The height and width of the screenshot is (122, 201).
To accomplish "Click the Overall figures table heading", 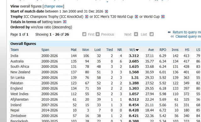I will coord(23,44).
